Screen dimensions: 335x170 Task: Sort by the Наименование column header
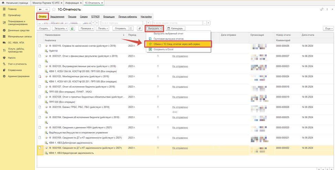tap(85, 35)
